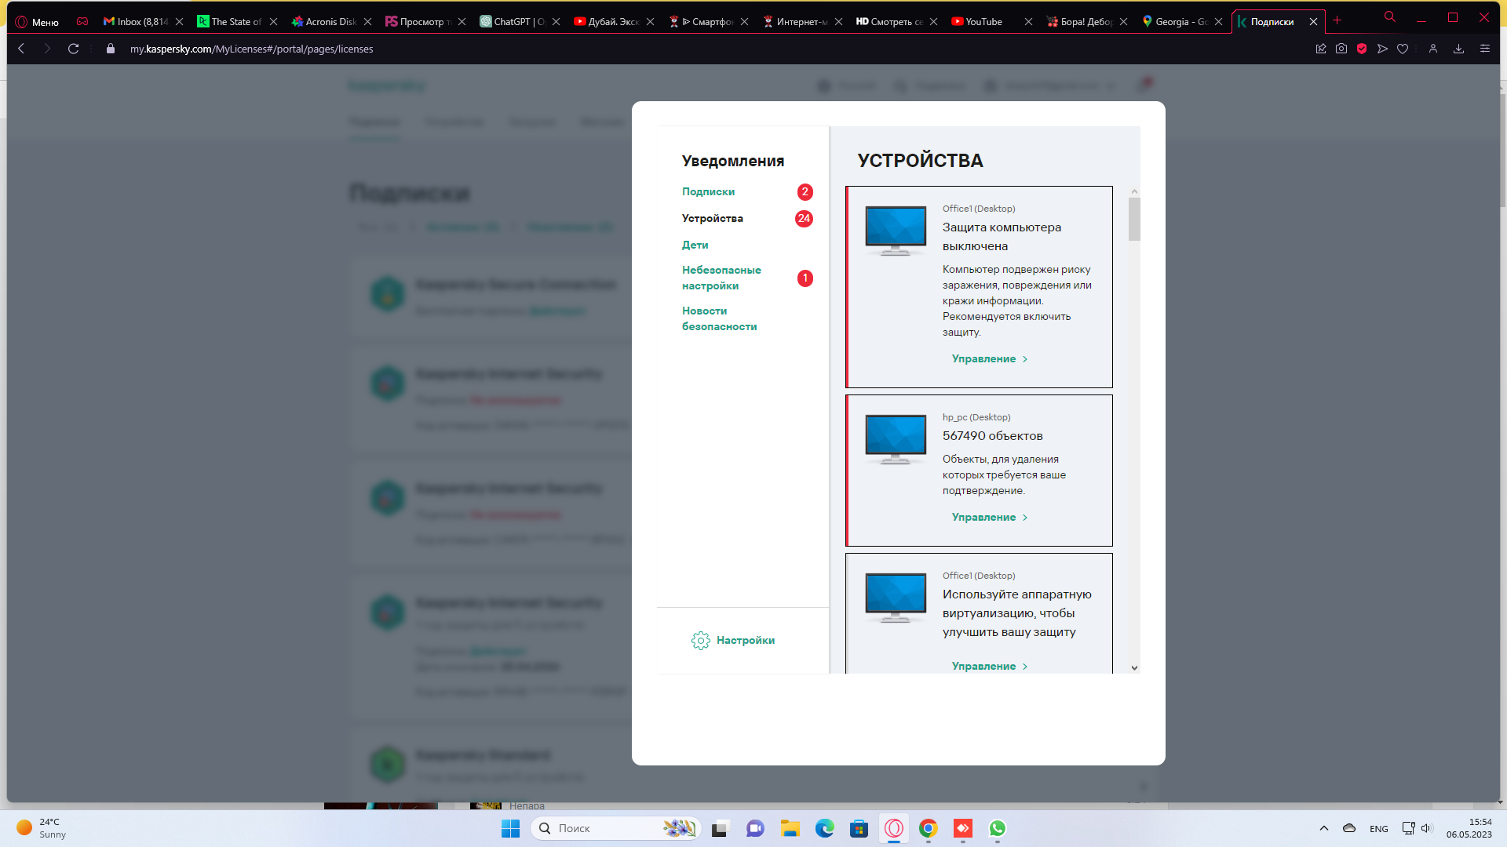This screenshot has width=1507, height=847.
Task: Click the hp_pc monitor device icon
Action: (896, 439)
